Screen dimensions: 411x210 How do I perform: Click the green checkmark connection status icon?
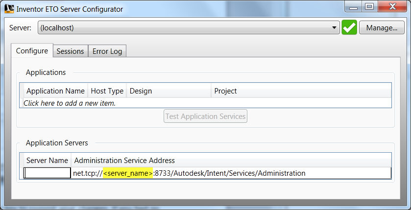point(349,27)
